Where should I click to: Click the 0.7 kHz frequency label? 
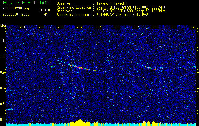(x=2, y=104)
